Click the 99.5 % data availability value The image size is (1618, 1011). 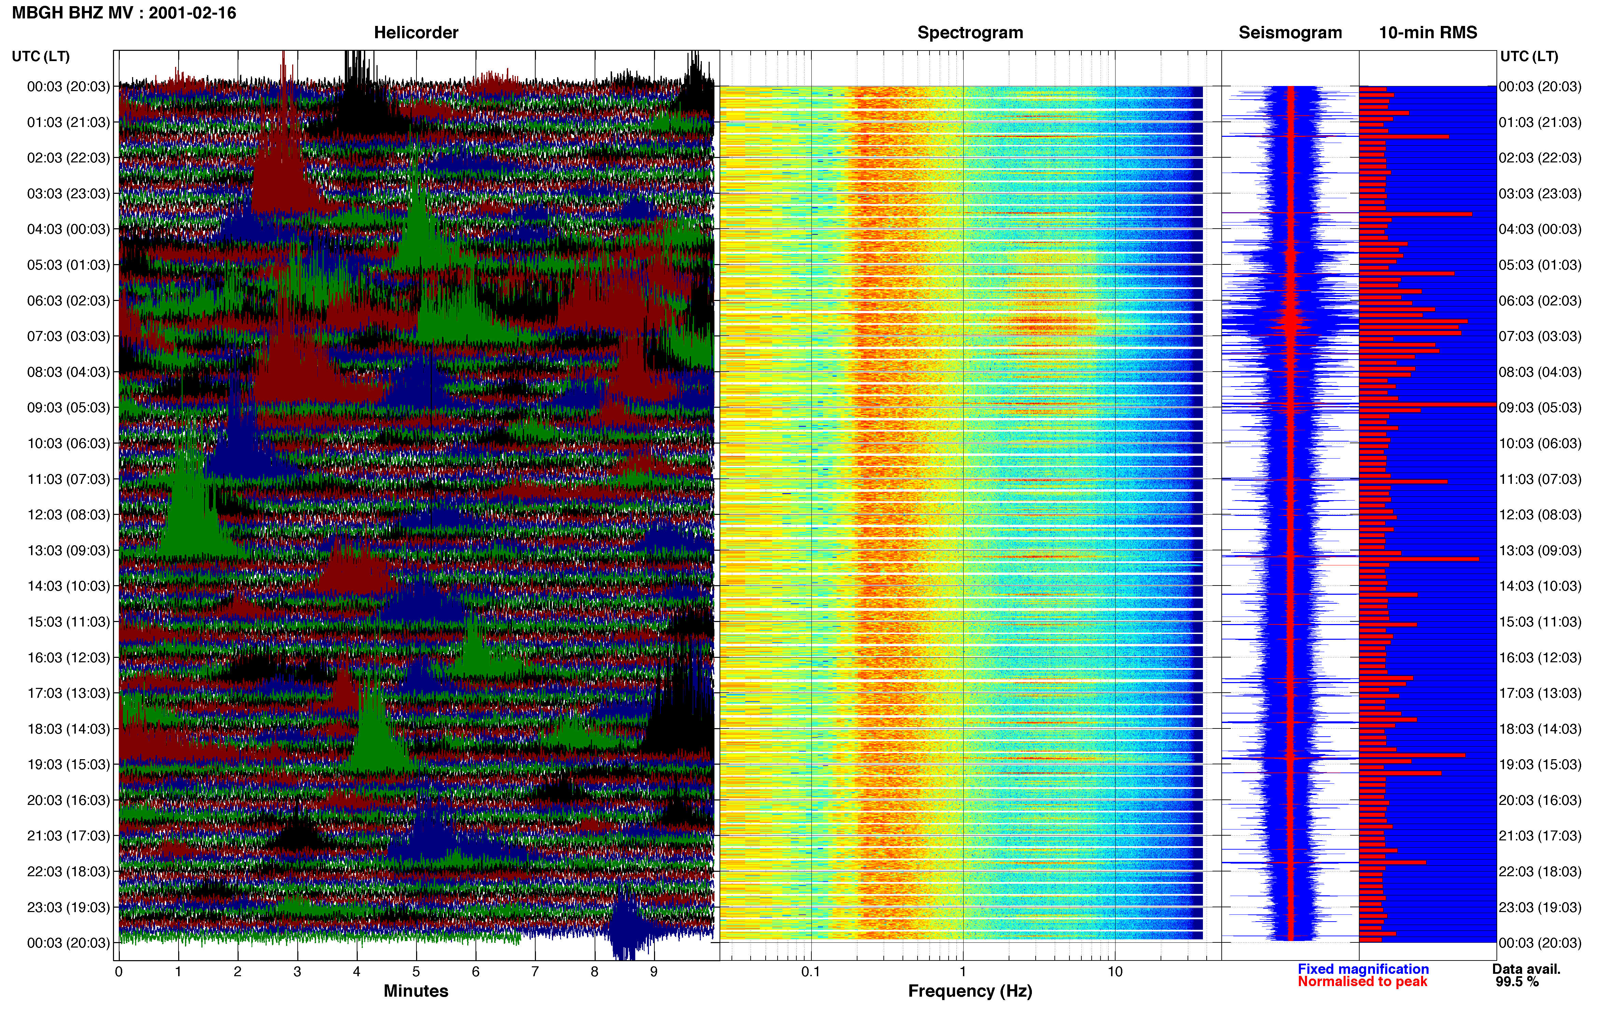[x=1517, y=982]
